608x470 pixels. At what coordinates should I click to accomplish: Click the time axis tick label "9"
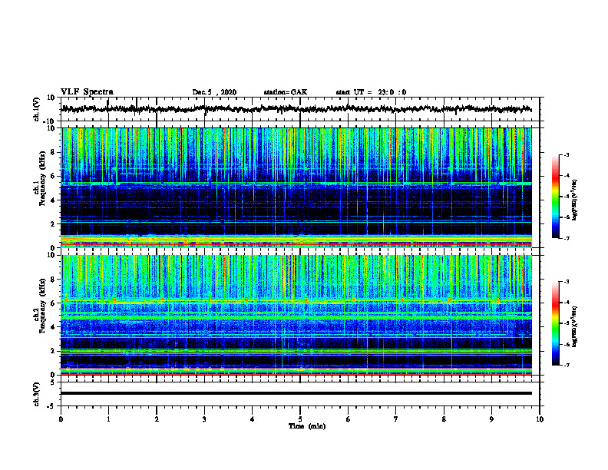click(x=491, y=419)
